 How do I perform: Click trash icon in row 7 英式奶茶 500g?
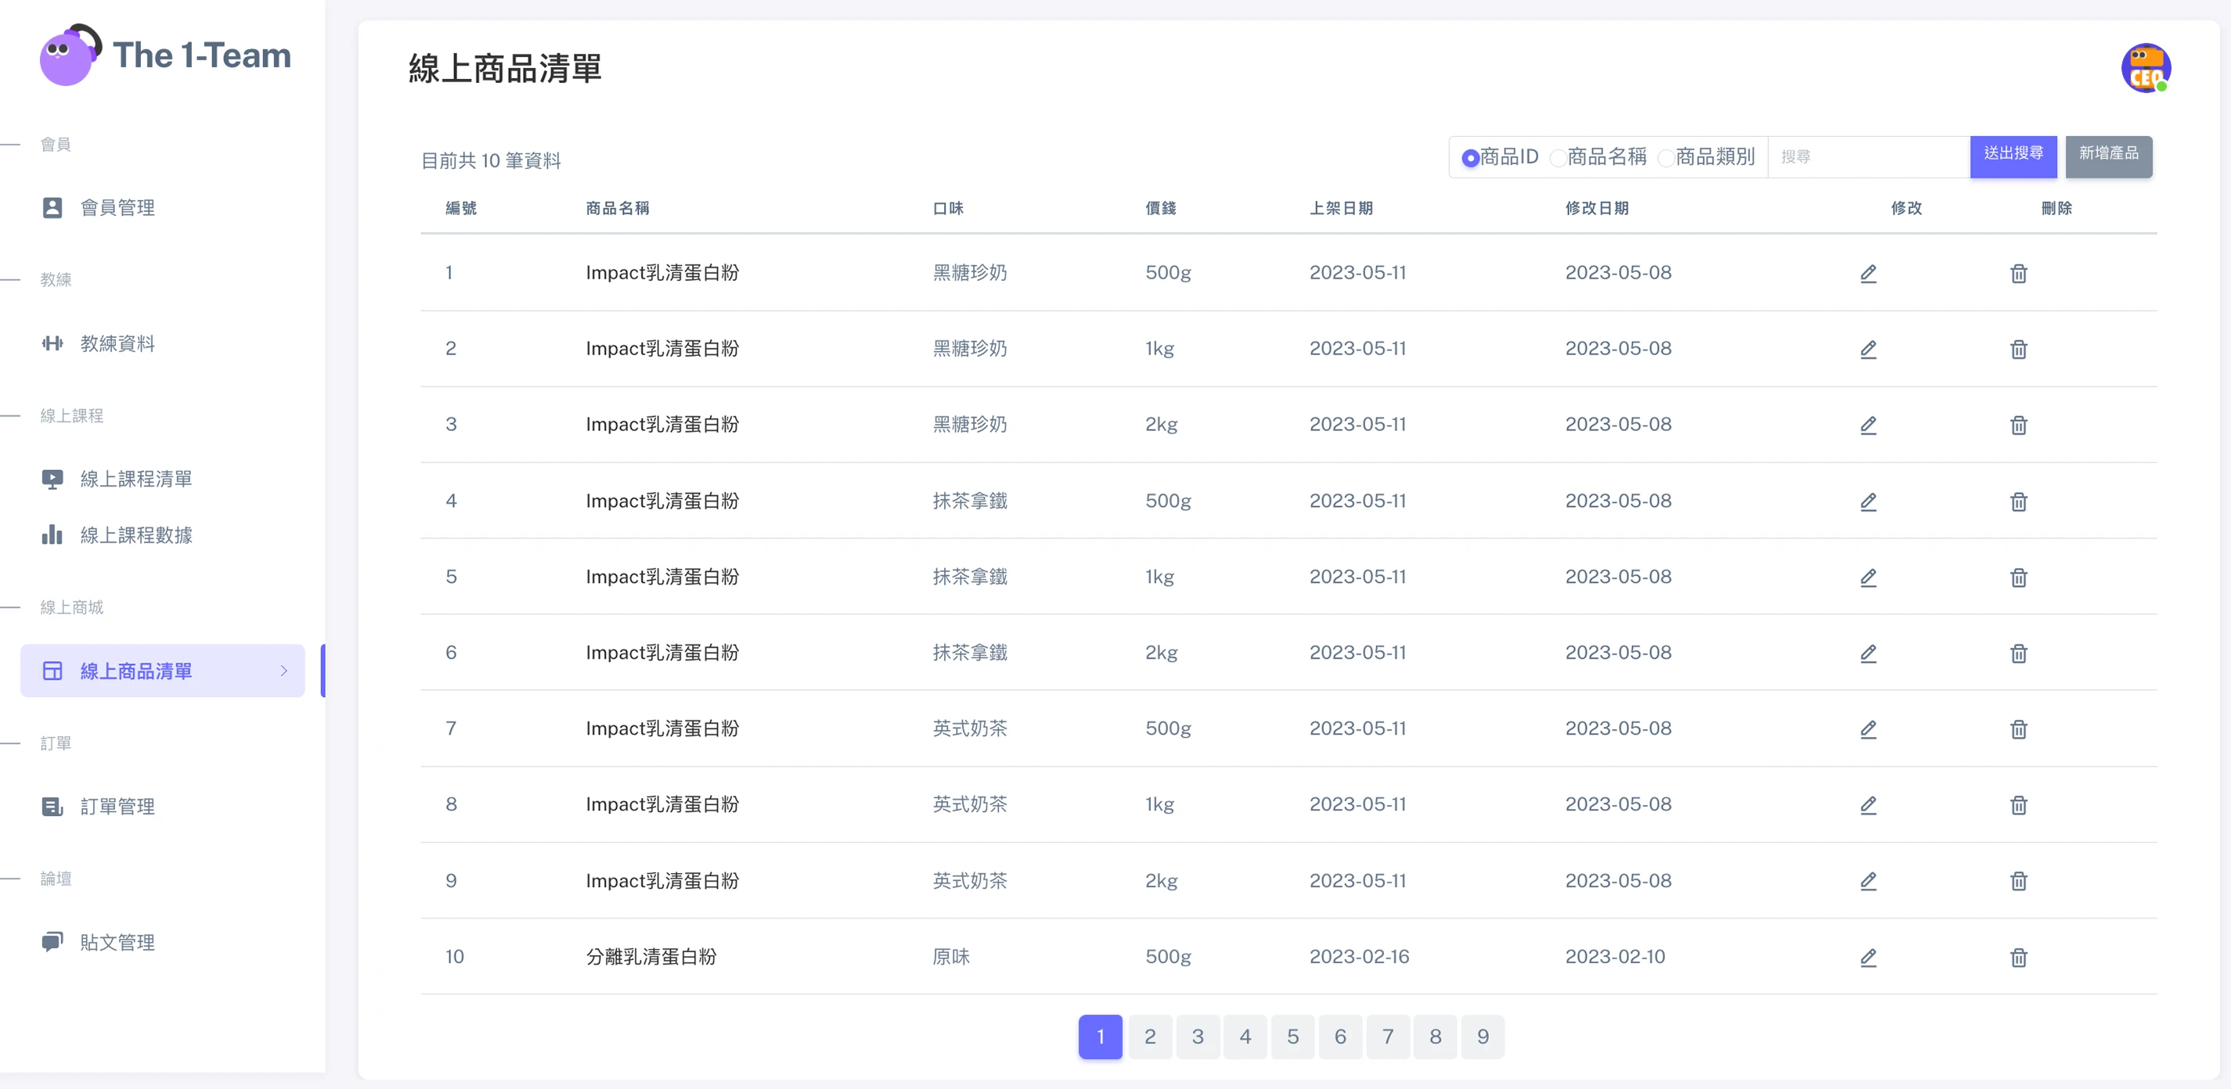tap(2018, 730)
